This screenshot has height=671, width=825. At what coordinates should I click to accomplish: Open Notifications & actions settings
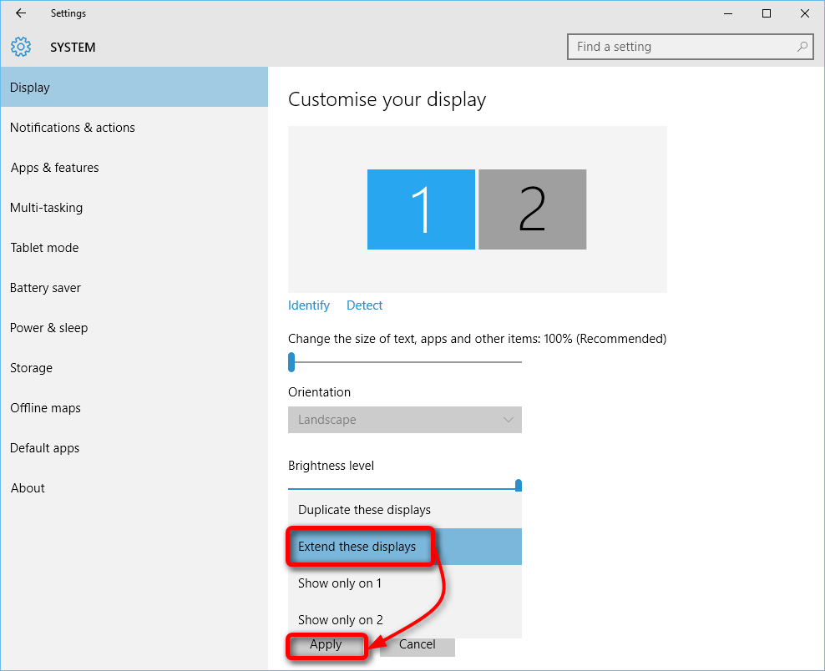[73, 128]
